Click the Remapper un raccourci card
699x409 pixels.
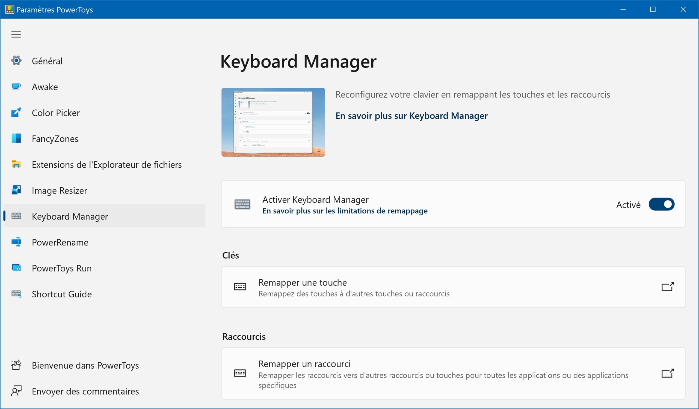click(x=453, y=374)
